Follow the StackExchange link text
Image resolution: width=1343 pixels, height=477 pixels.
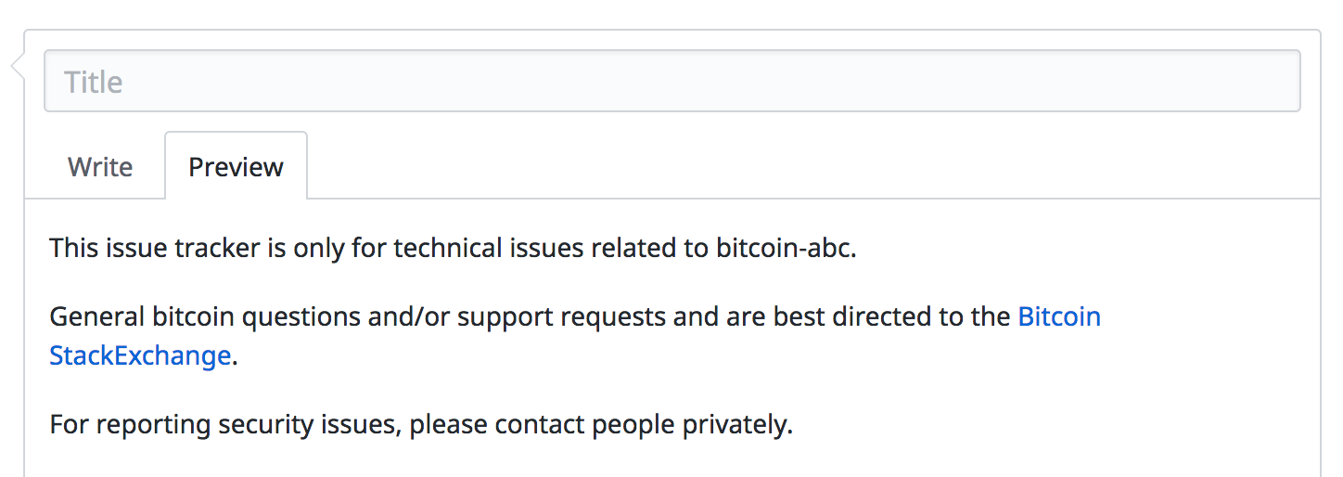[140, 355]
